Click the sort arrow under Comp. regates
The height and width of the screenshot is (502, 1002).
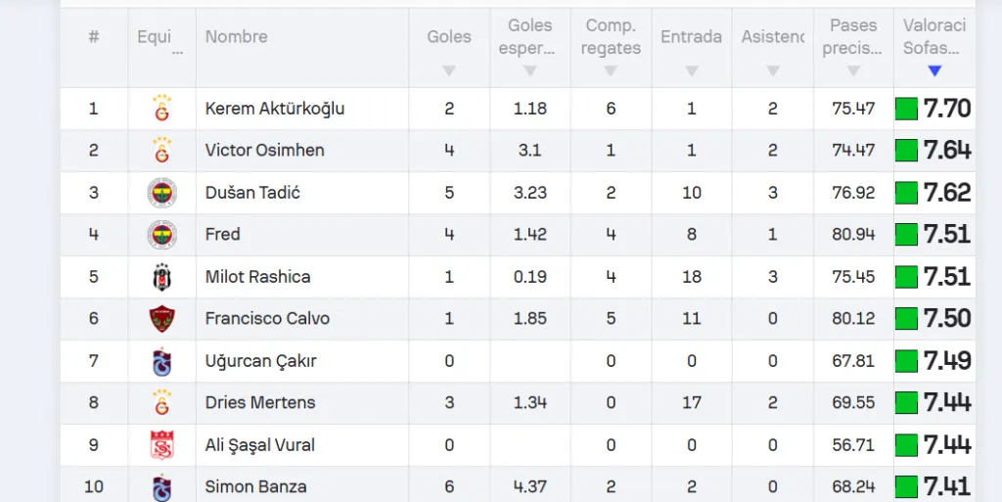(611, 70)
